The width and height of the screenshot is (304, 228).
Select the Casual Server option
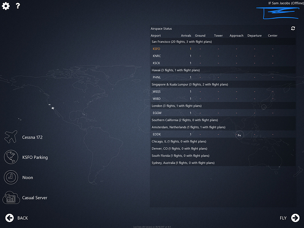(35, 198)
